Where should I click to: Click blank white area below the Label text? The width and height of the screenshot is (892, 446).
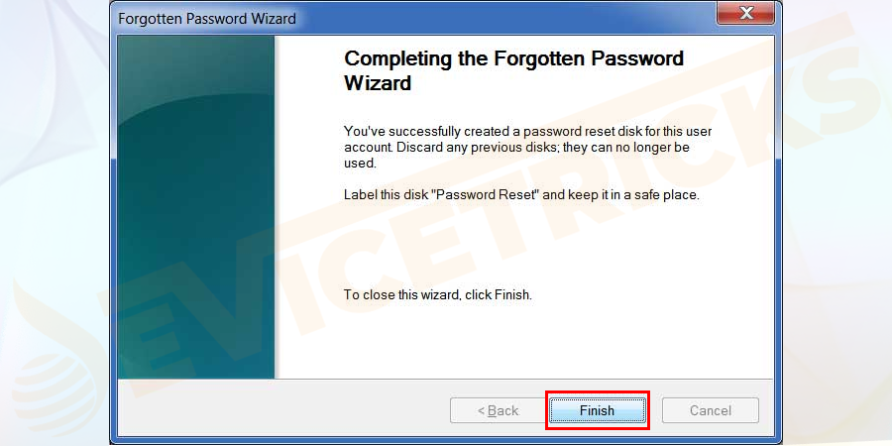click(x=523, y=245)
